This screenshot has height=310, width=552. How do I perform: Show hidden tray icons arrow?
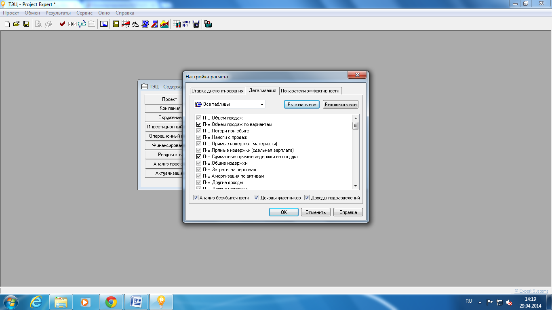click(480, 302)
